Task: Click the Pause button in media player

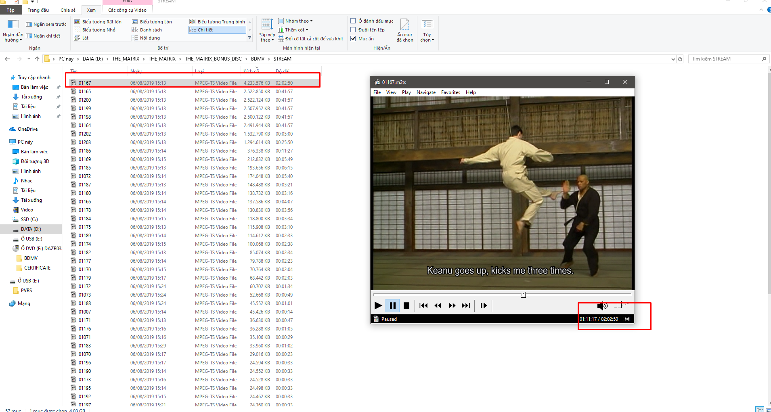Action: pyautogui.click(x=392, y=305)
